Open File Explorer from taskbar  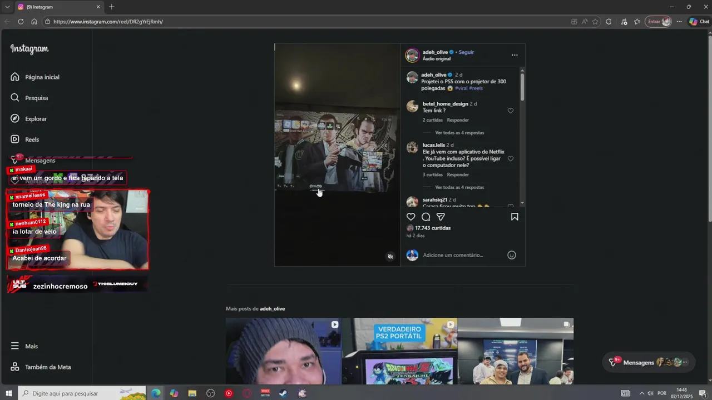[192, 393]
